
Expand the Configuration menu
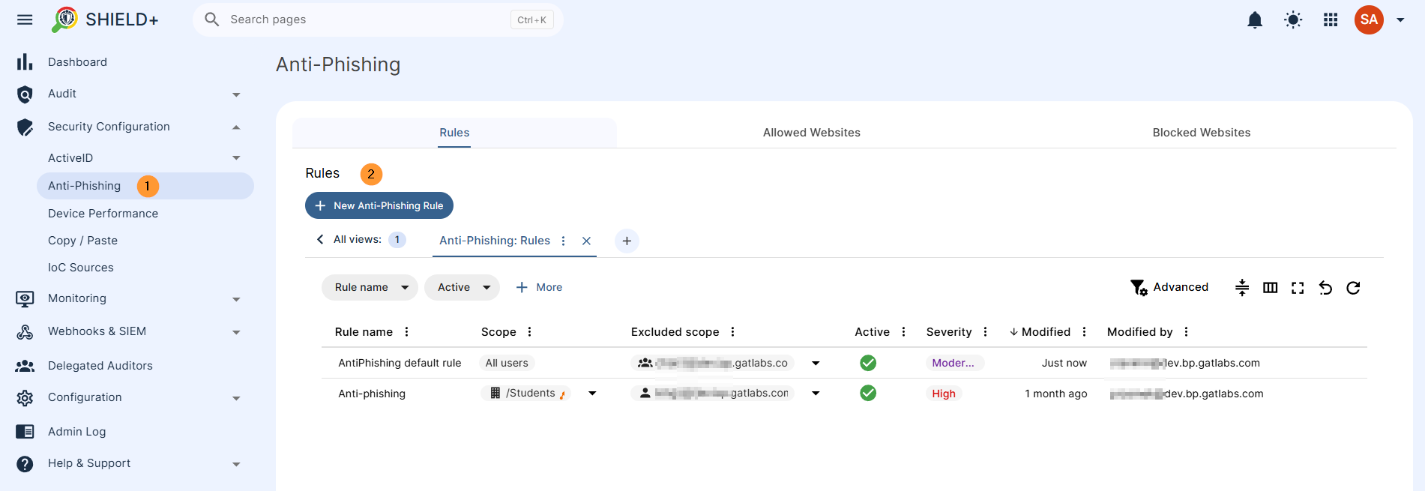(236, 398)
